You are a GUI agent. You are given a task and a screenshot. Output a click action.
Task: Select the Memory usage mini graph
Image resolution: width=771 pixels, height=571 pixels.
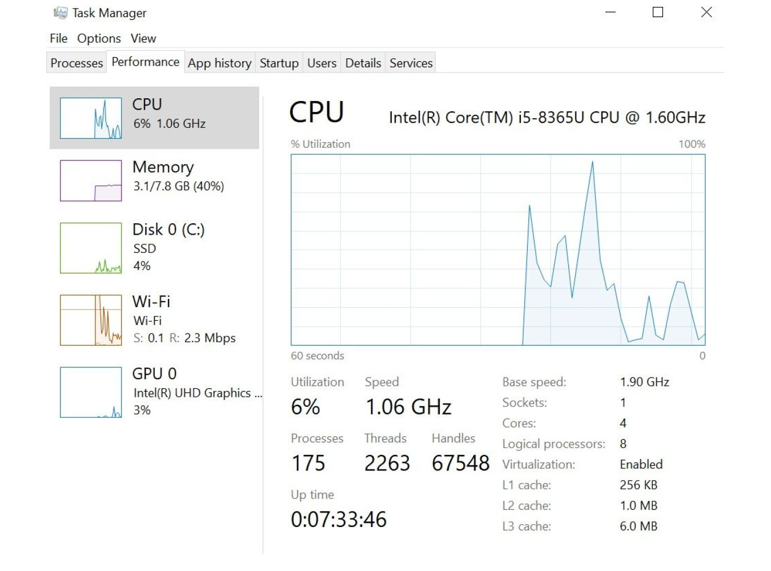[91, 180]
